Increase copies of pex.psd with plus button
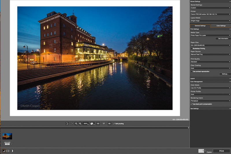Image resolution: width=231 pixels, height=154 pixels. [11, 144]
